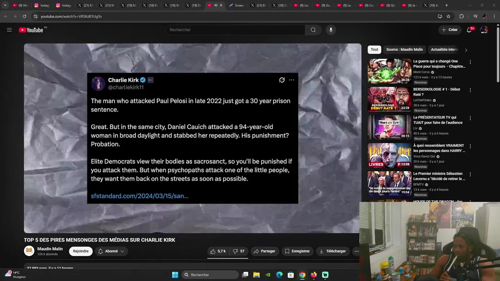Image resolution: width=500 pixels, height=281 pixels.
Task: Open the Maudin Malin channel name link
Action: point(50,249)
